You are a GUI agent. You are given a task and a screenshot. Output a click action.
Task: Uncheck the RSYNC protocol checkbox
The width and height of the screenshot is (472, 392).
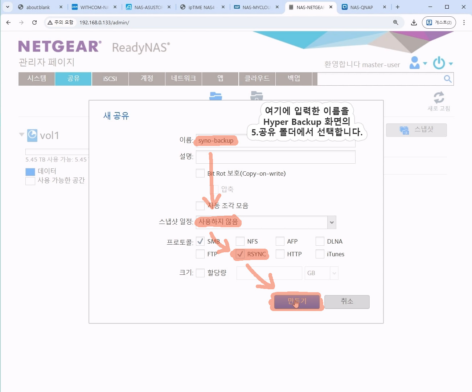click(x=240, y=254)
